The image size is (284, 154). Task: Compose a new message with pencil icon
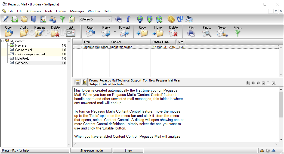point(5,19)
